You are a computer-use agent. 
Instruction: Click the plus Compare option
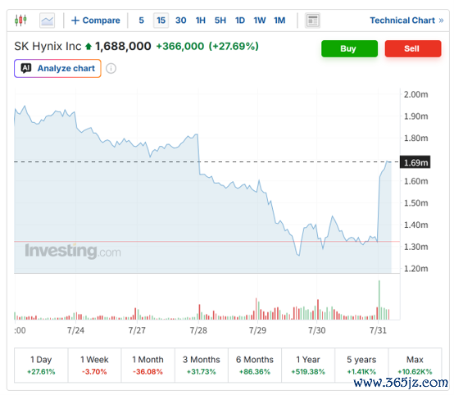(x=96, y=20)
